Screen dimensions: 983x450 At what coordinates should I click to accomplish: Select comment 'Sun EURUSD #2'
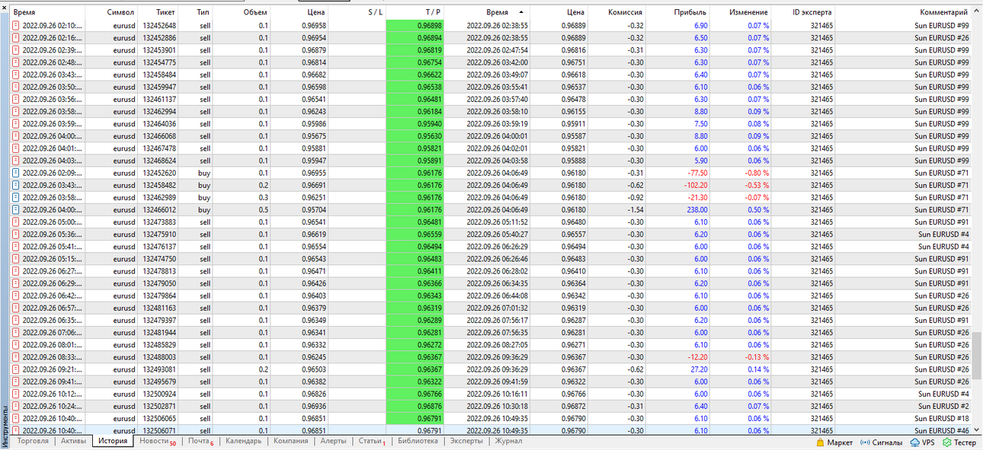click(x=944, y=406)
